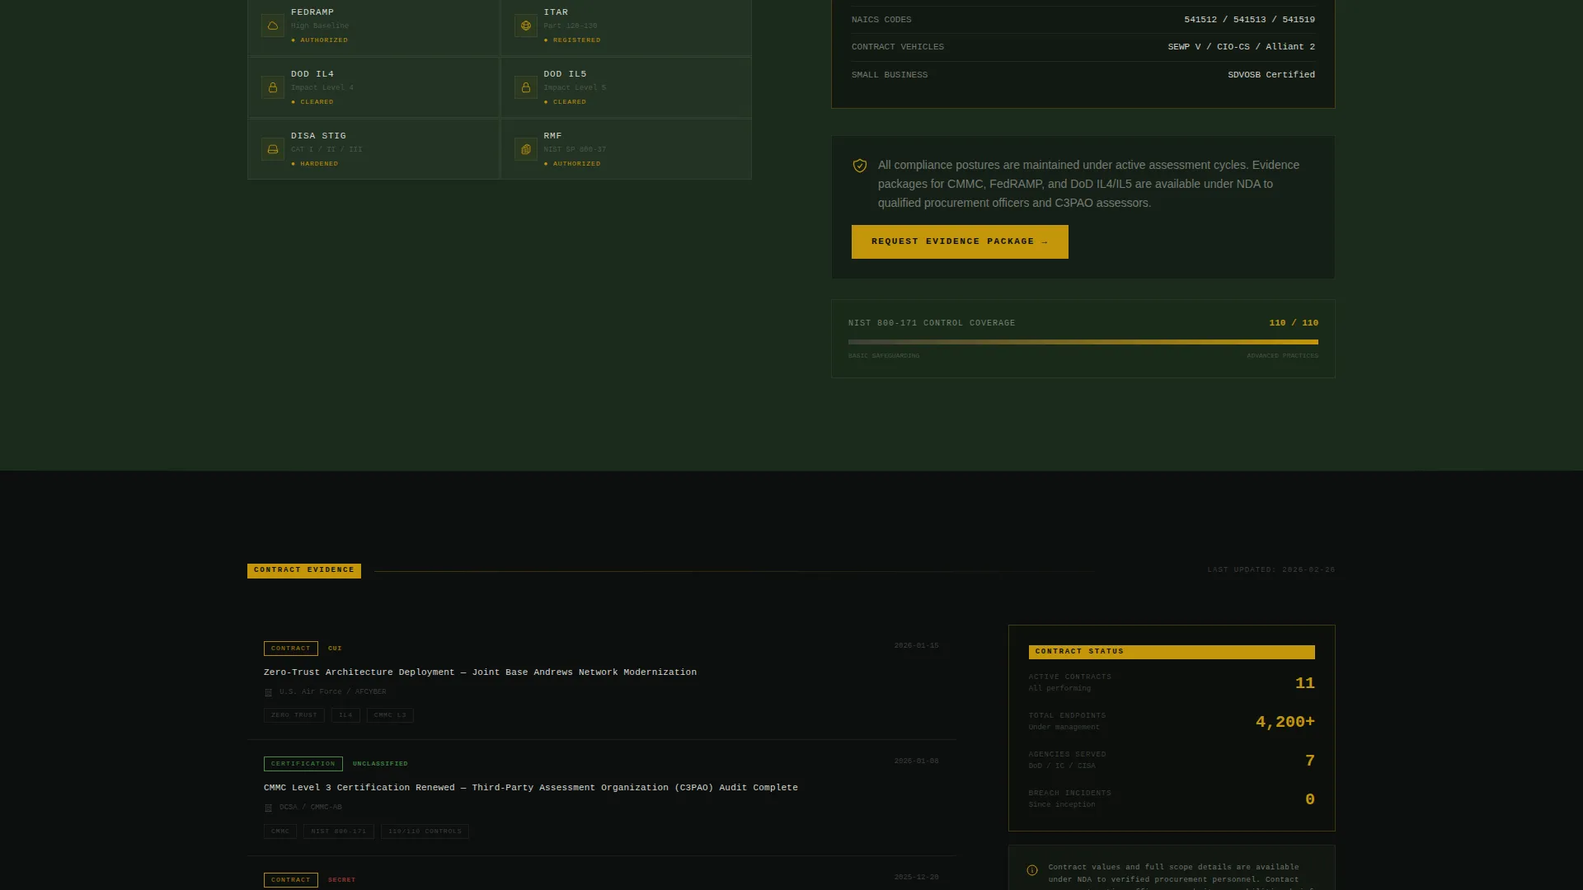The width and height of the screenshot is (1583, 890).
Task: Click the FedRAMP cloud icon
Action: tap(273, 26)
